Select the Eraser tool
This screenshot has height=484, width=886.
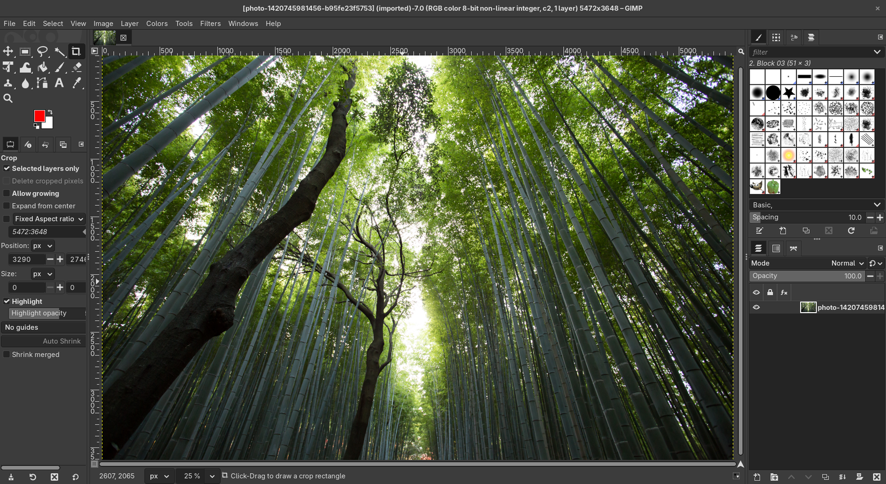pos(76,67)
